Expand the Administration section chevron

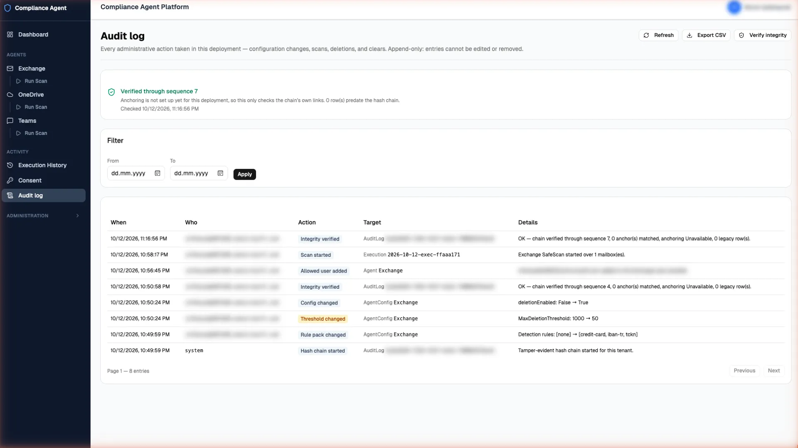point(78,216)
